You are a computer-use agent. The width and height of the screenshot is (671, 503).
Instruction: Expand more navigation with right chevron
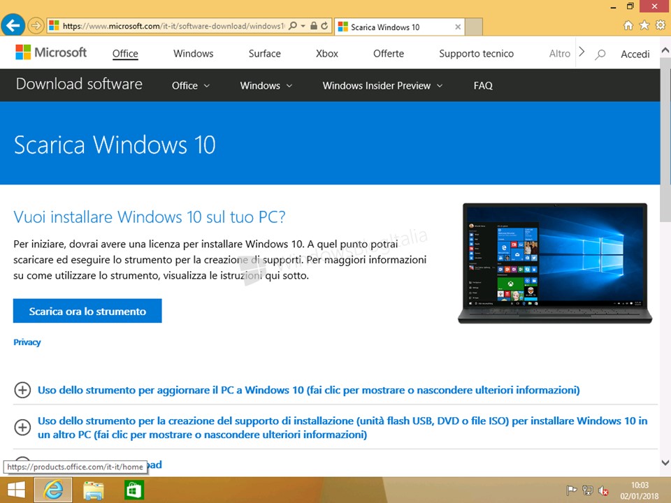582,52
